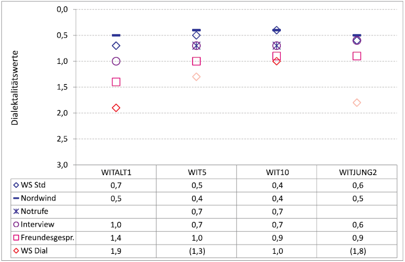Click the WS Dial red diamond legend icon

click(16, 249)
